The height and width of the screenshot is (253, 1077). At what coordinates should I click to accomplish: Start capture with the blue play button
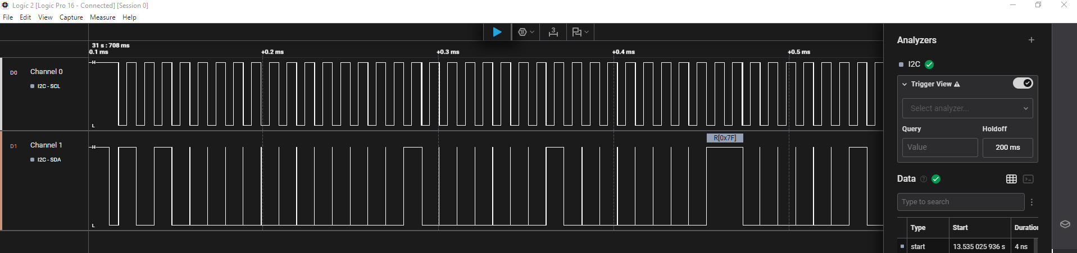pos(497,32)
